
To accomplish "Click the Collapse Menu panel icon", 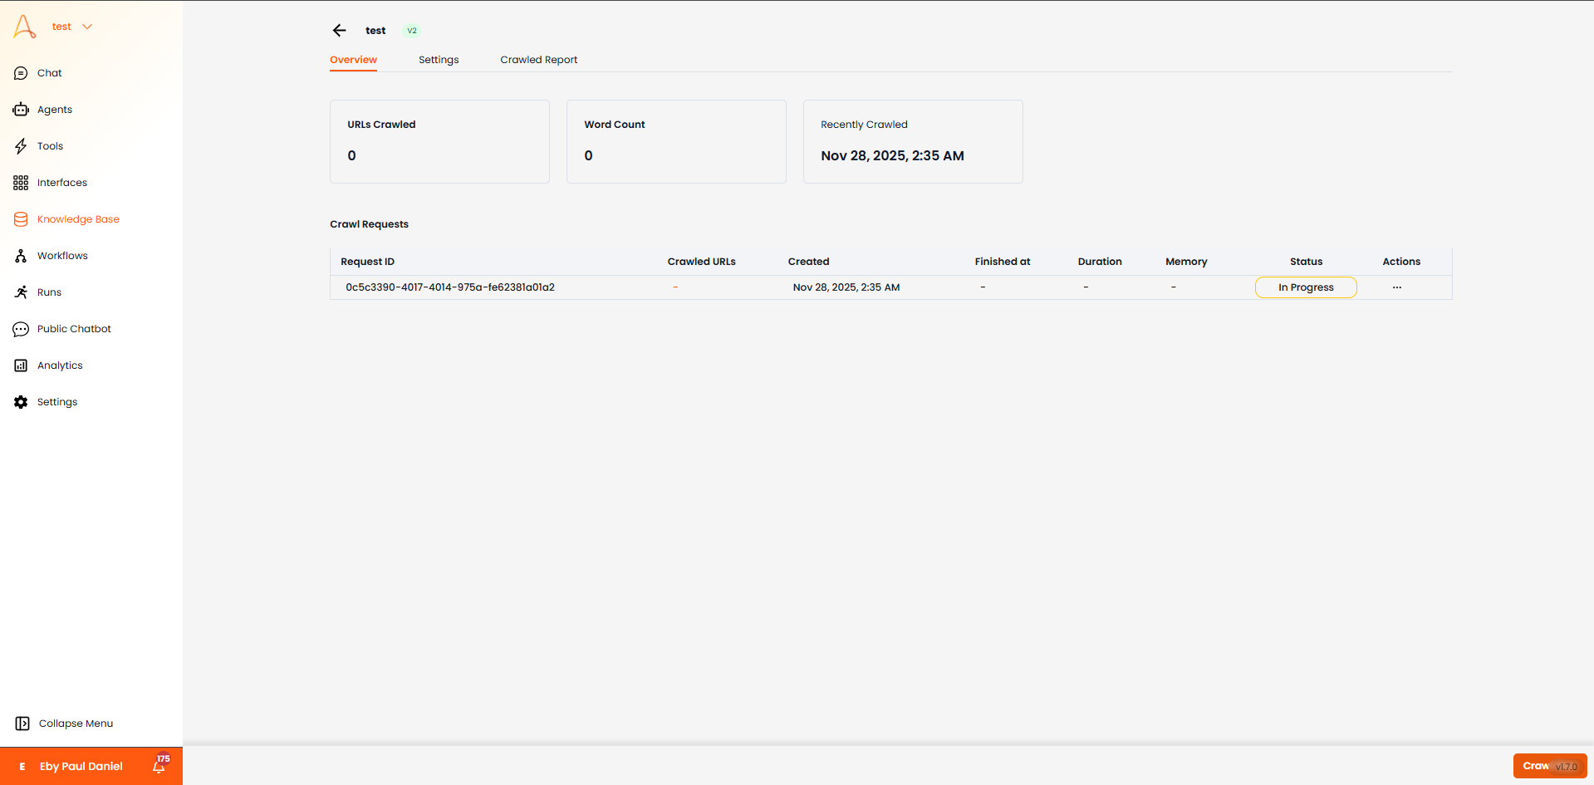I will pos(22,724).
